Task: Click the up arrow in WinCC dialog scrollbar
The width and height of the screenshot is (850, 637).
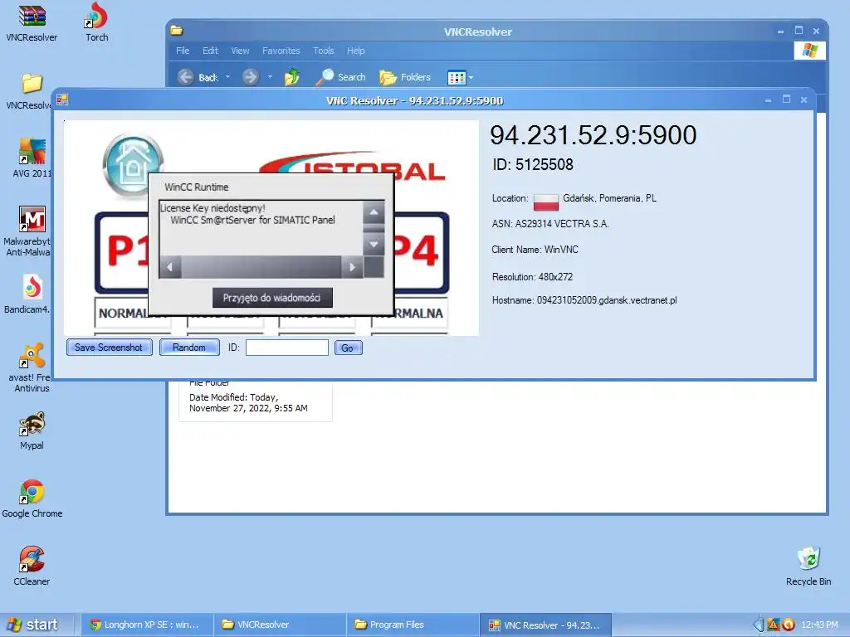Action: (x=374, y=213)
